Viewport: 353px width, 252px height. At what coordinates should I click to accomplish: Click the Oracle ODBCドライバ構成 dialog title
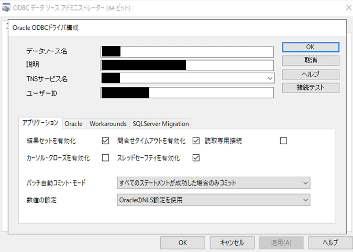(x=46, y=28)
